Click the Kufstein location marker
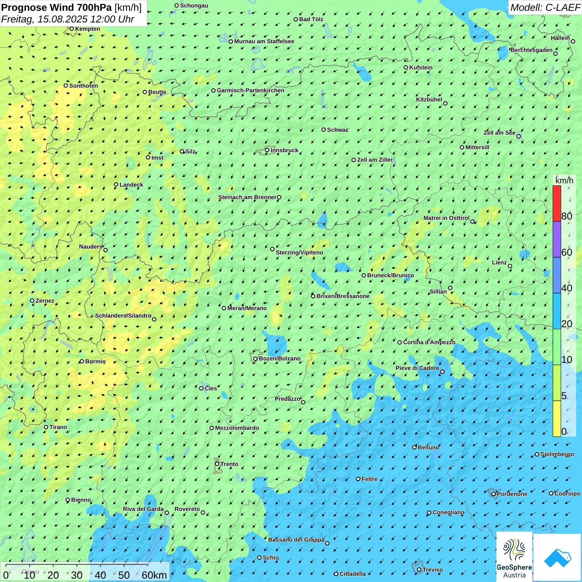This screenshot has width=582, height=582. [406, 67]
